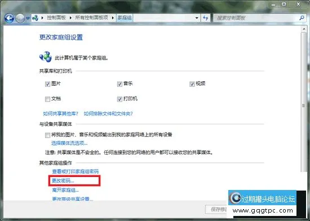Screen dimensions: 310x221
Task: Click the 更改家庭组设置 heading
Action: 61,37
